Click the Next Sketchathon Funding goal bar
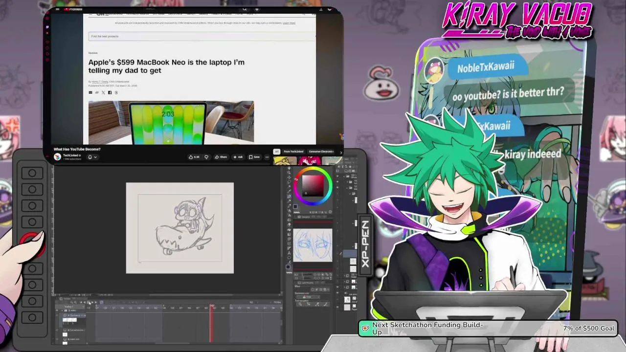 (x=488, y=329)
